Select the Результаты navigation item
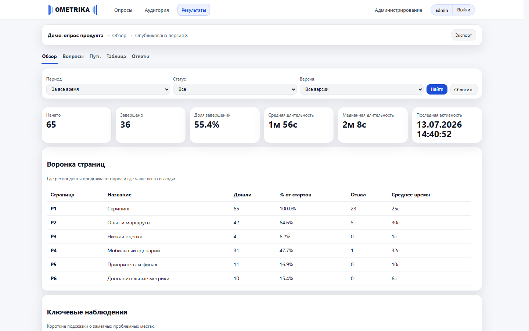Viewport: 529px width, 331px height. [x=194, y=10]
